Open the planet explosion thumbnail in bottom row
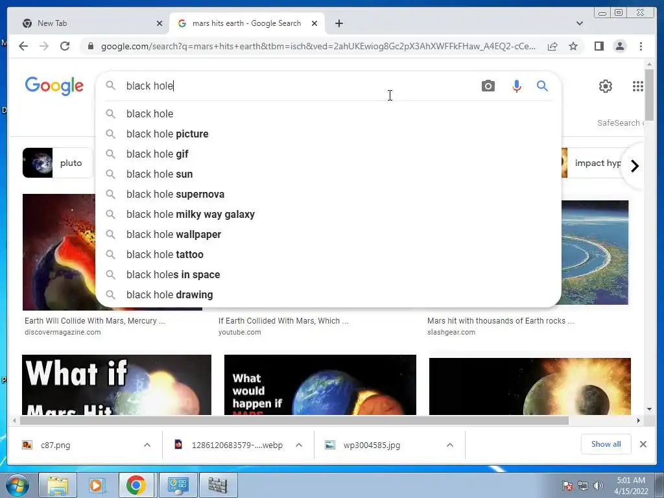664x498 pixels. [530, 386]
